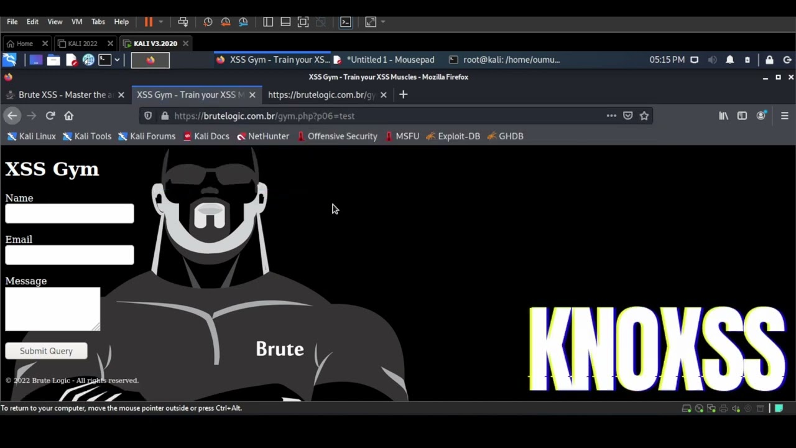Bookmark this page with the star

[644, 116]
